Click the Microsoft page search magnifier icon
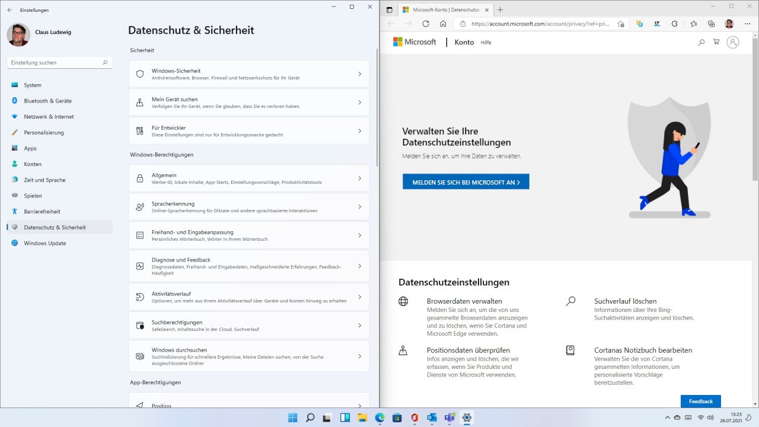Viewport: 759px width, 427px height. point(701,42)
